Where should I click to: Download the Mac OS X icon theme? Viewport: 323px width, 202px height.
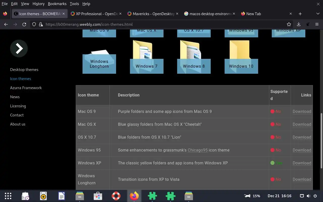(302, 124)
